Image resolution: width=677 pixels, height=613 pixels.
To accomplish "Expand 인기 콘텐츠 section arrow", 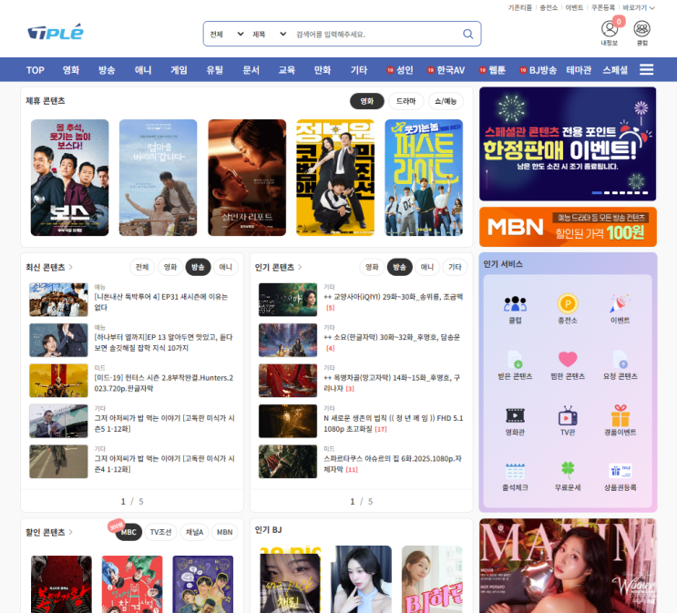I will tap(300, 267).
